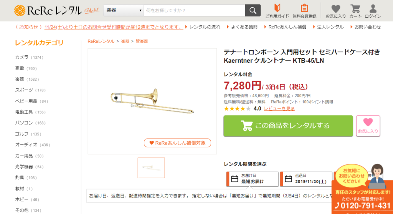This screenshot has width=393, height=214.
Task: Open the 返送日 calendar date picker
Action: (x=306, y=179)
